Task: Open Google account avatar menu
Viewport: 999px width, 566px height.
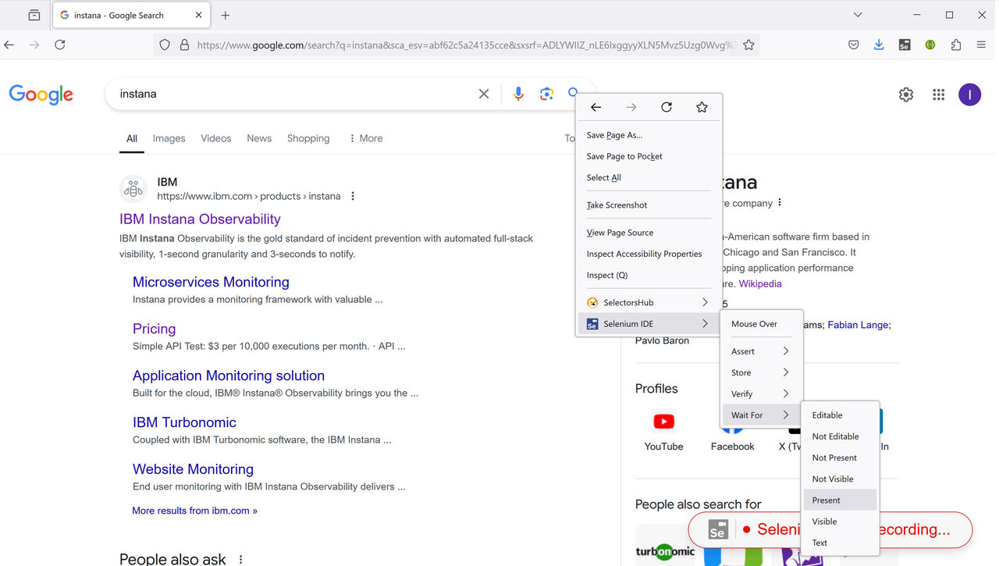Action: tap(970, 94)
